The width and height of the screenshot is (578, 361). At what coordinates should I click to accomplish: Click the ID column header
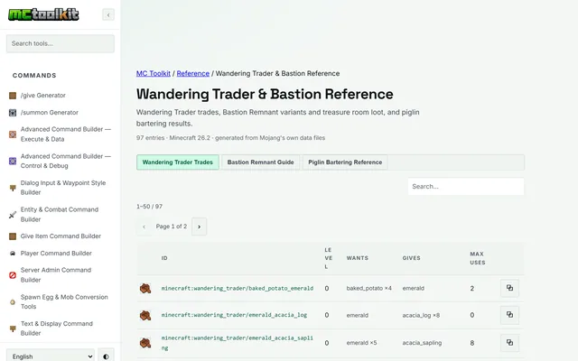(x=164, y=258)
